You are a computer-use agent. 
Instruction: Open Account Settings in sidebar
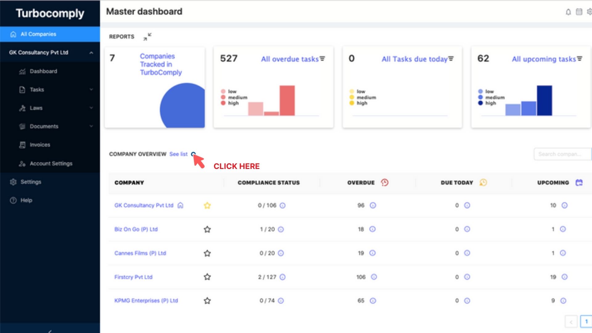tap(51, 163)
